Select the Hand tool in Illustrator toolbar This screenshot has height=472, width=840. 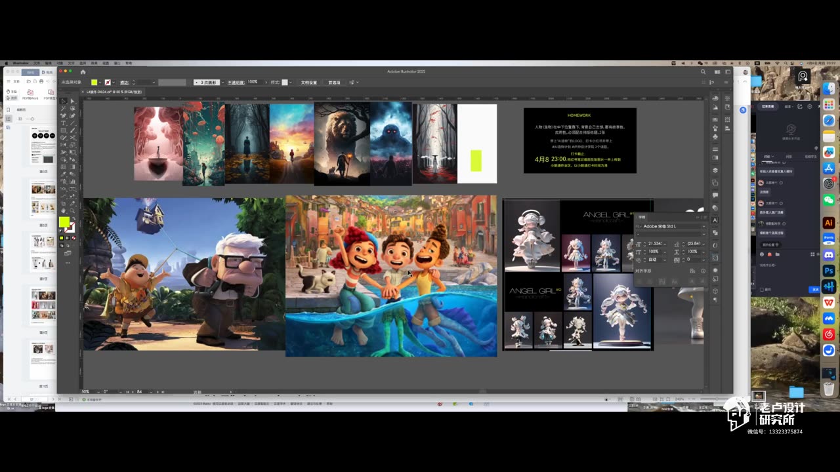pos(64,210)
